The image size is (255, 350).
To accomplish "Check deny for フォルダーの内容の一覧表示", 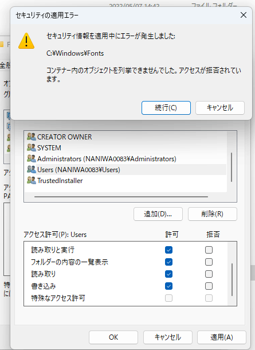I will pyautogui.click(x=209, y=262).
